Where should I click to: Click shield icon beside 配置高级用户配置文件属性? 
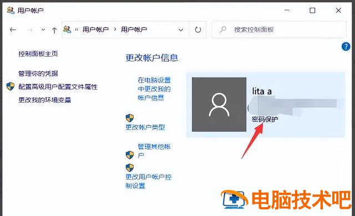coord(11,86)
